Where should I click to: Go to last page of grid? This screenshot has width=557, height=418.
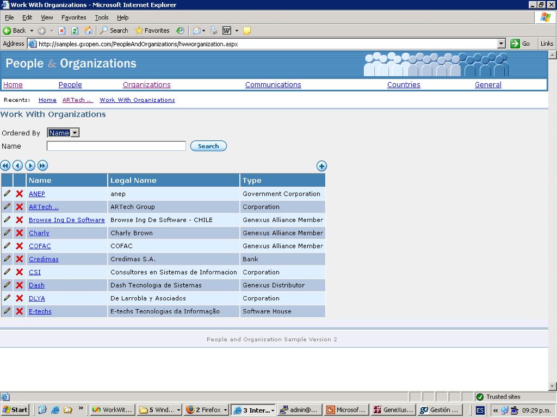click(42, 165)
